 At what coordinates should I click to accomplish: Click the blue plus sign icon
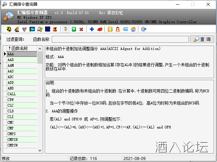coord(92,29)
